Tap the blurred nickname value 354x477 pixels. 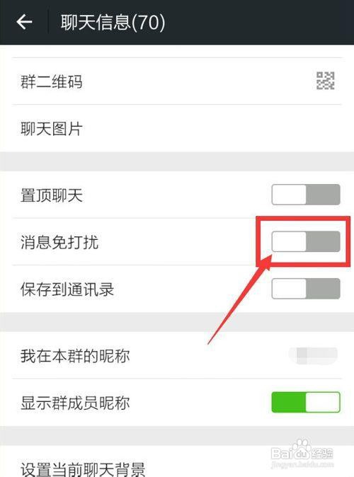coord(313,355)
